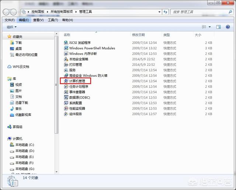Select the 高级安全 Windows 防火墙 icon
The height and width of the screenshot is (190, 236).
pos(66,76)
